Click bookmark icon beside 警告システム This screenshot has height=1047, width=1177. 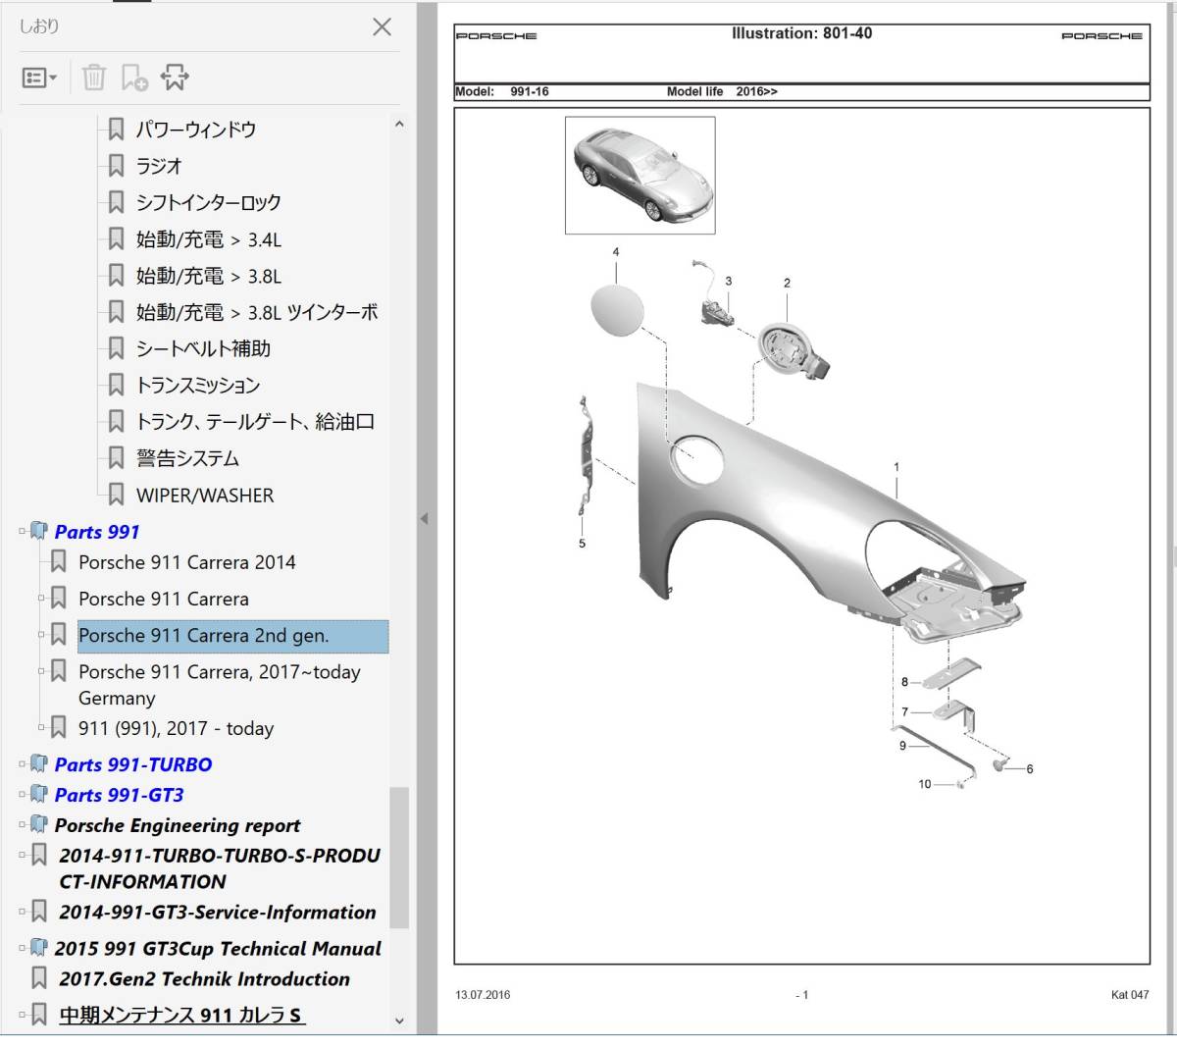click(x=116, y=458)
